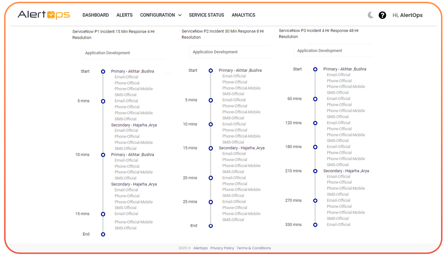
Task: Go to Alerts in navigation bar
Action: click(124, 15)
